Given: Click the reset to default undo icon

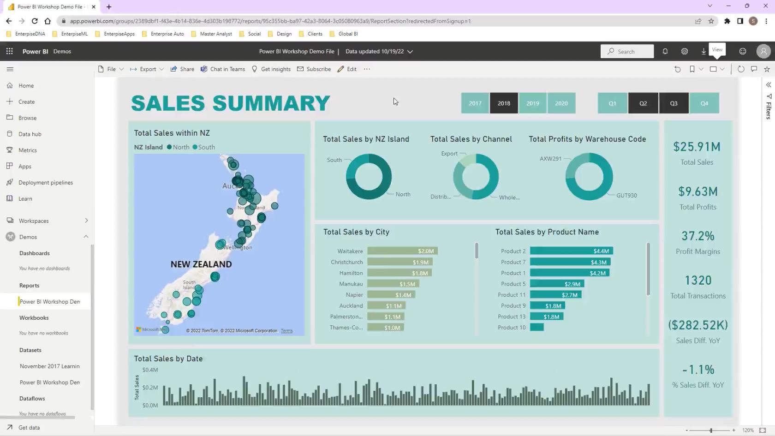Looking at the screenshot, I should tap(677, 69).
